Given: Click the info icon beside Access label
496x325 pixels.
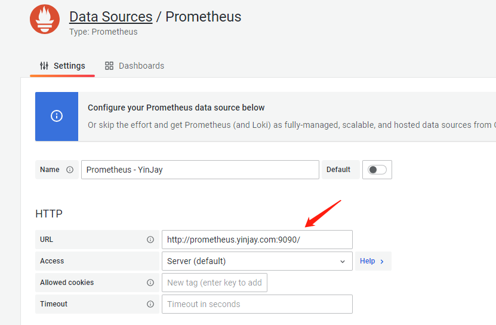Looking at the screenshot, I should 150,261.
